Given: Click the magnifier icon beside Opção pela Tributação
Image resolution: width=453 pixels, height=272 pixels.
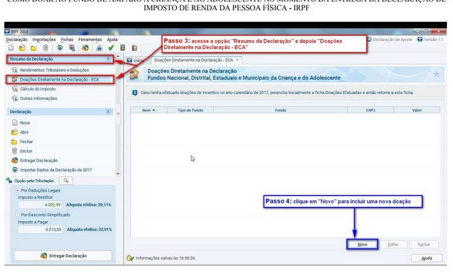Looking at the screenshot, I should coord(65,181).
